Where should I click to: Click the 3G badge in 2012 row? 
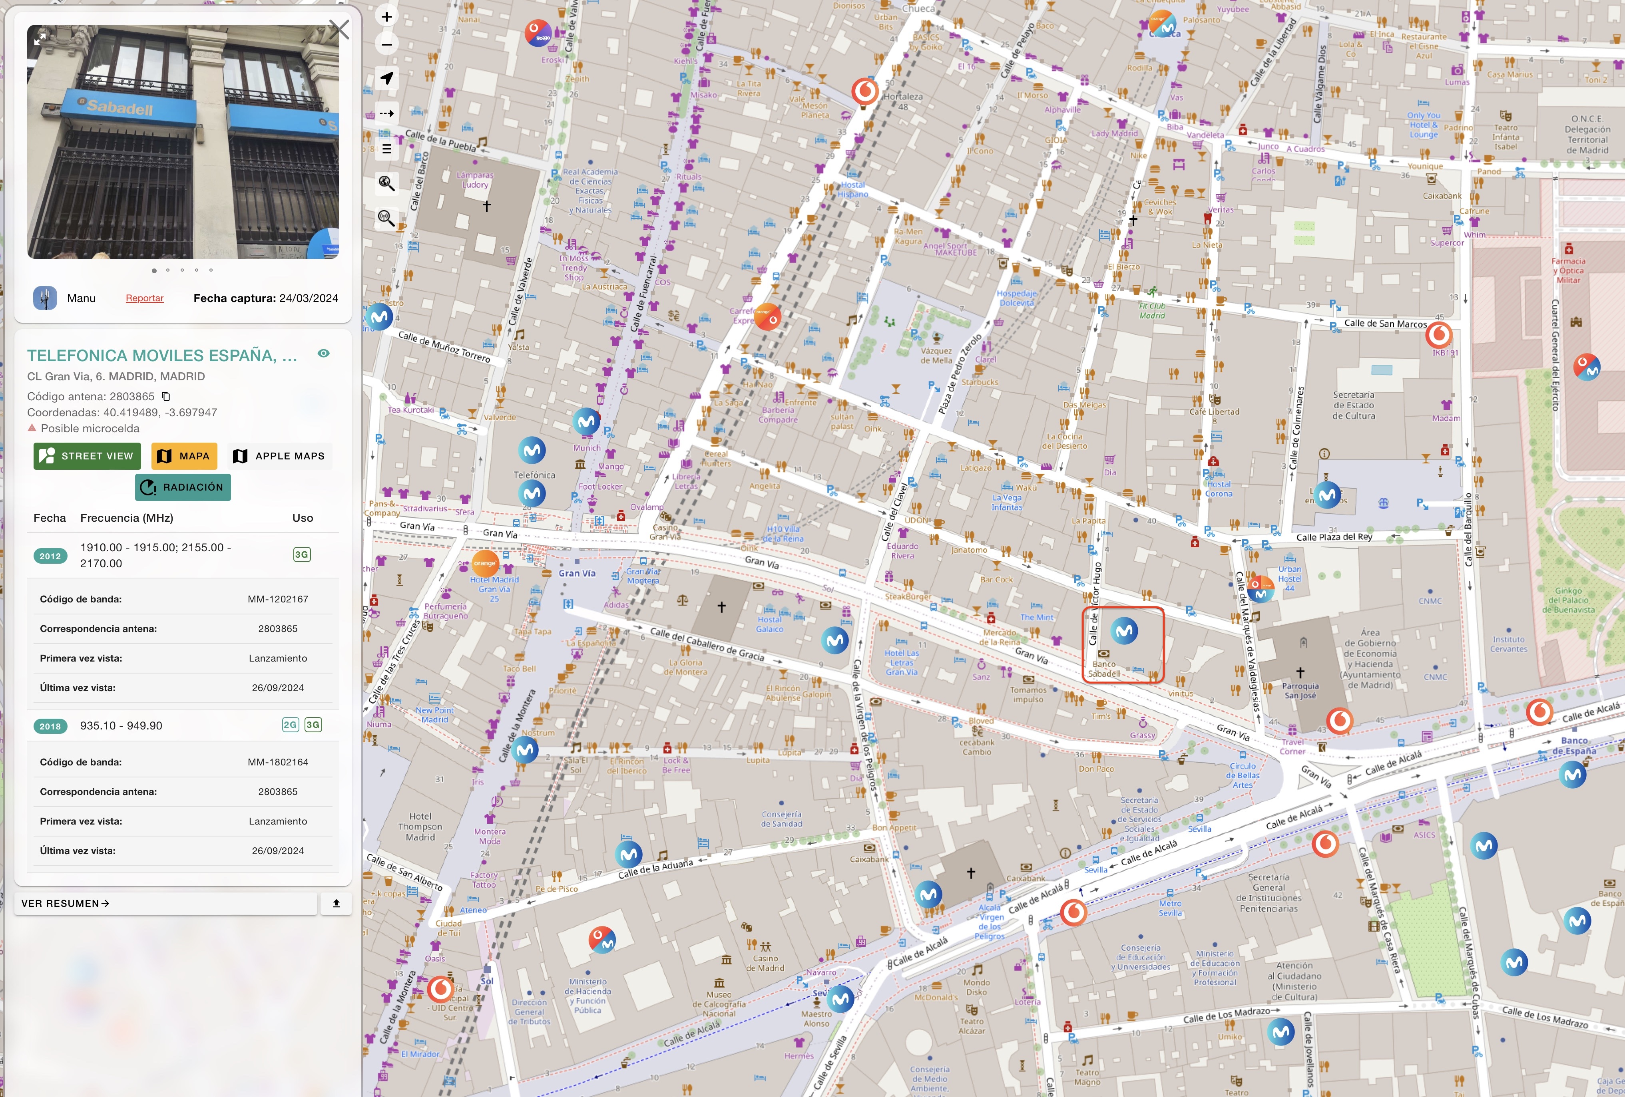(x=301, y=555)
